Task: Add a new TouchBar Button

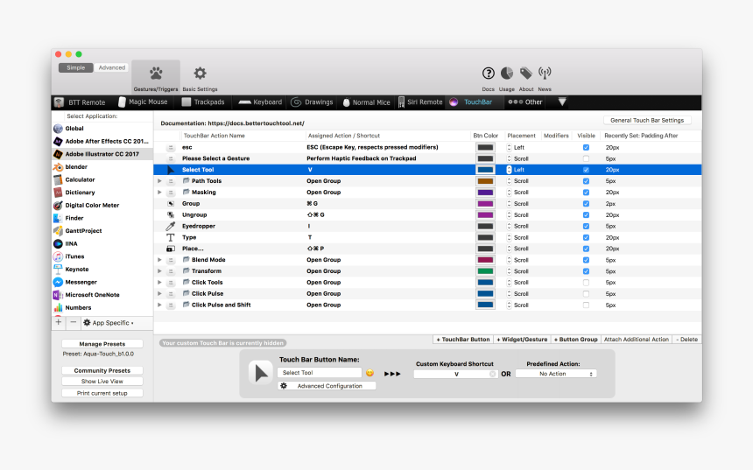Action: (x=462, y=339)
